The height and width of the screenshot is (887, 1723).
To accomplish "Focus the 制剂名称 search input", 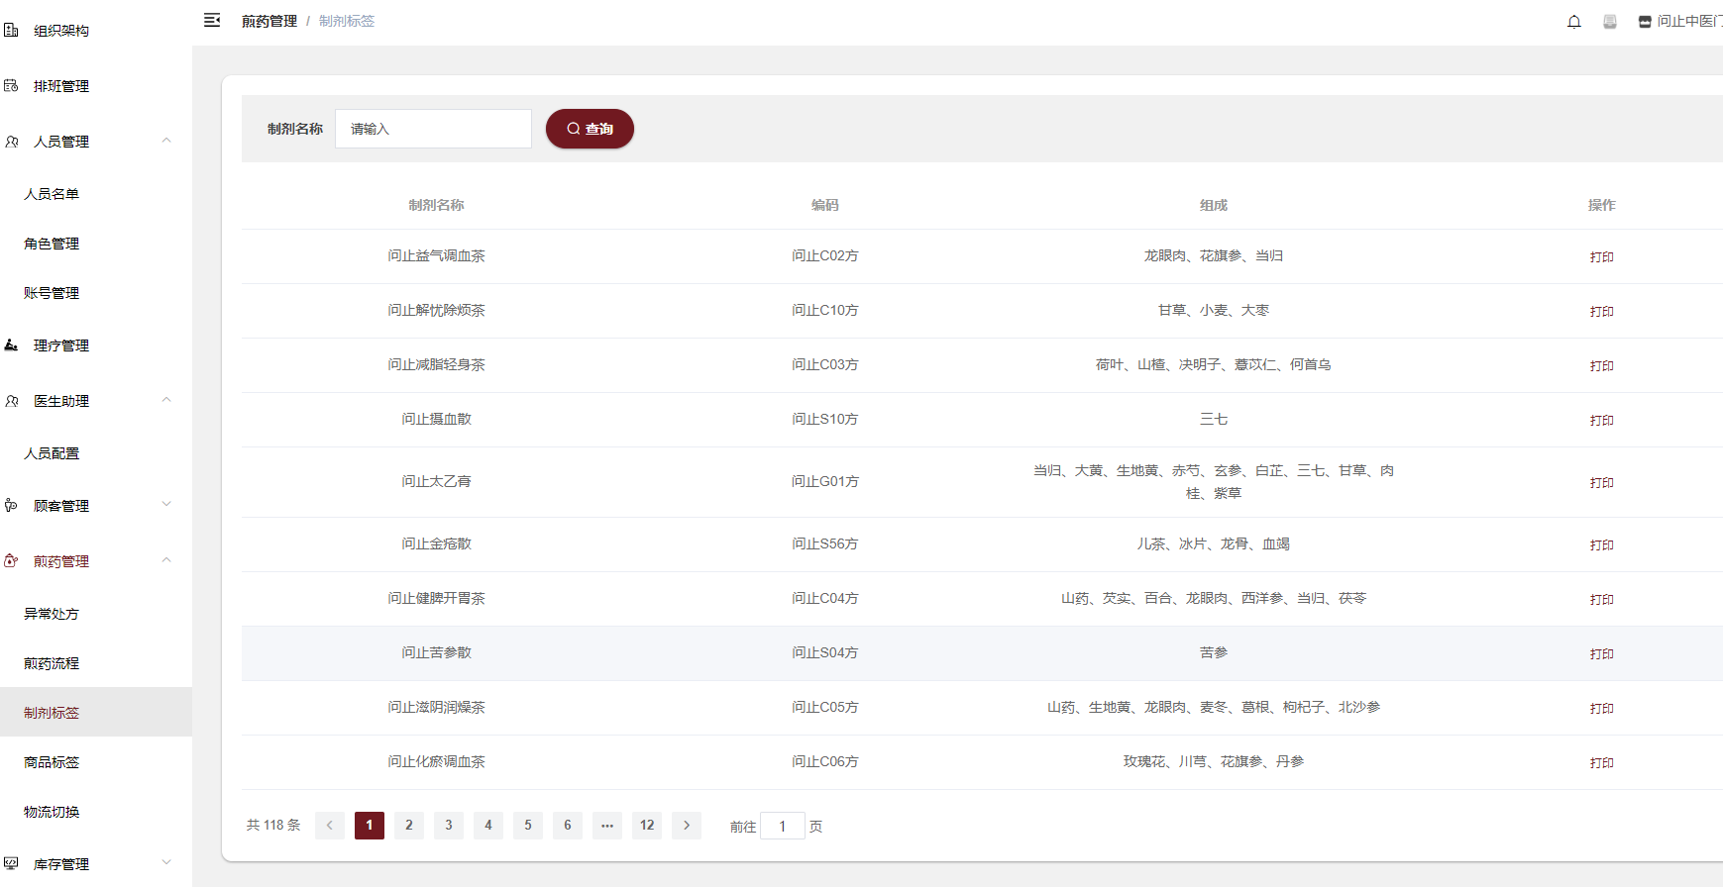I will 433,129.
